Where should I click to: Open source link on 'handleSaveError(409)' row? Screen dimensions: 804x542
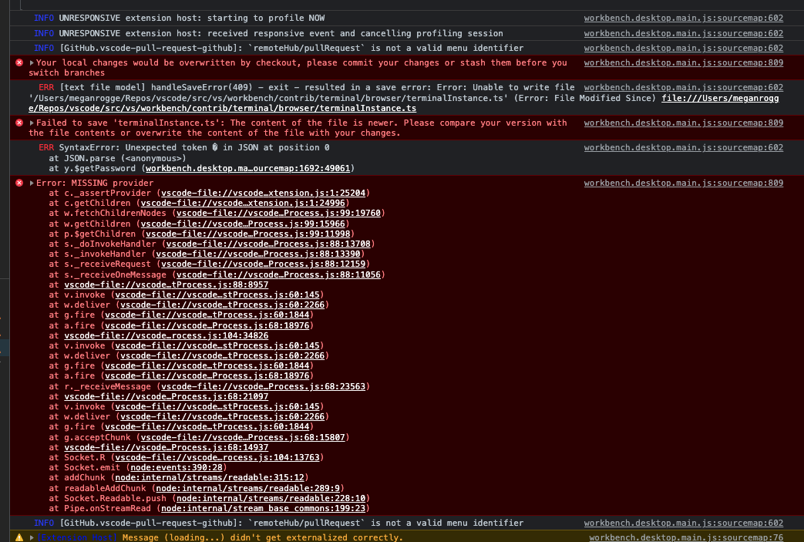[684, 87]
